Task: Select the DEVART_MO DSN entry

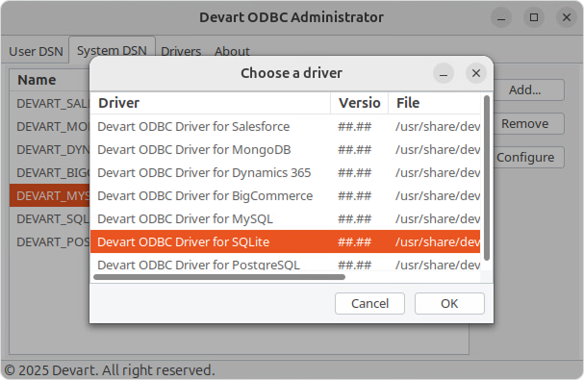Action: click(x=49, y=127)
